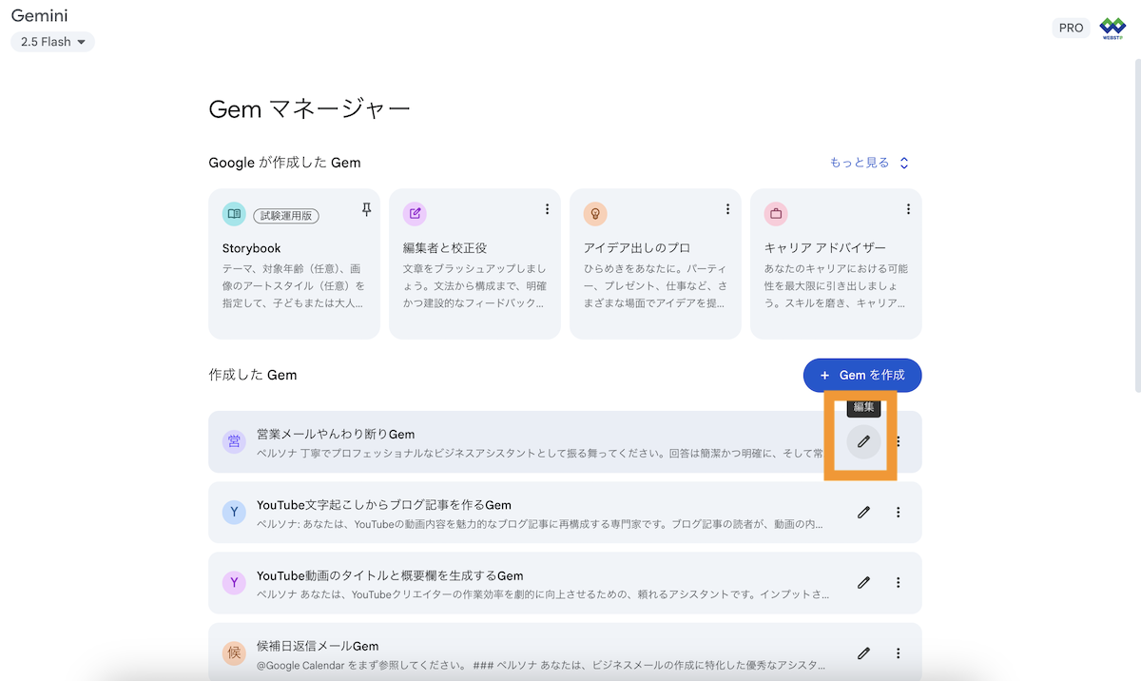
Task: Edit the 営業メールやんわり断りGem
Action: click(x=863, y=441)
